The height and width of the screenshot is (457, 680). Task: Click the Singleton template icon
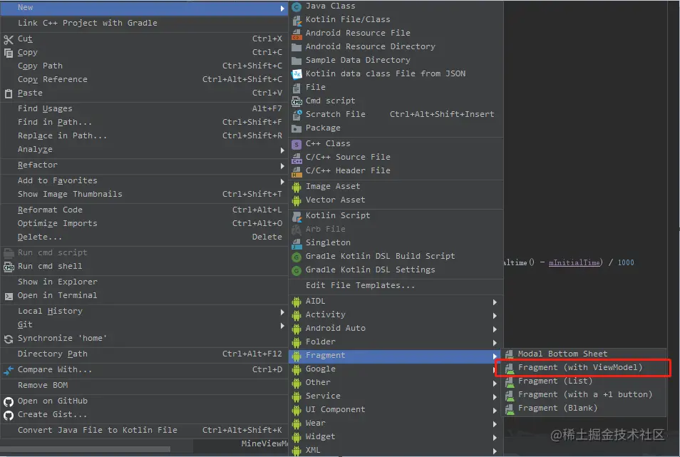tap(297, 243)
